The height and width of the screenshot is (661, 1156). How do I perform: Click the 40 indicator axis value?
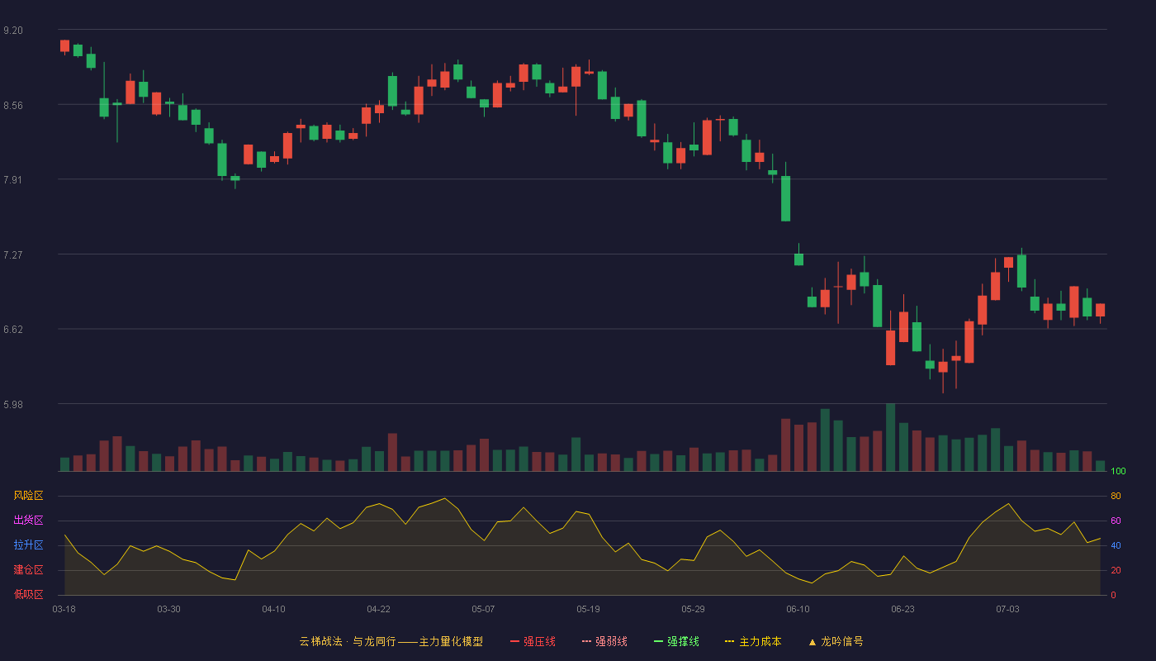pyautogui.click(x=1116, y=545)
